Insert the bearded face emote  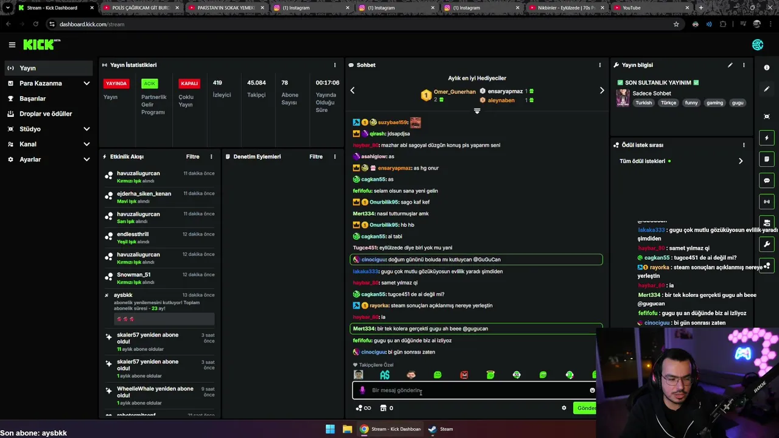[x=411, y=375]
